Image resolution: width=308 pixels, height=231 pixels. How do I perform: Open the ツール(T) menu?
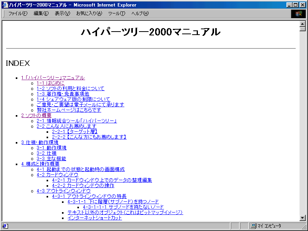(x=117, y=13)
